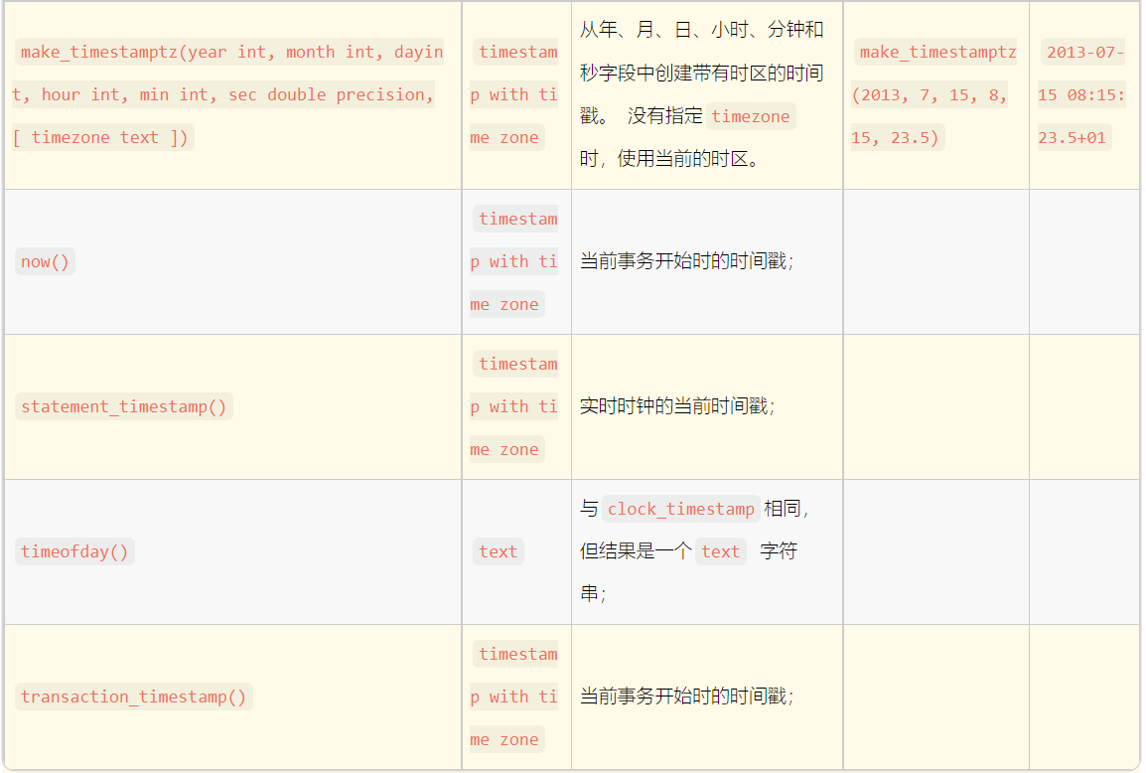1146x773 pixels.
Task: Click the transaction_timestamp() code snippet
Action: 135,696
